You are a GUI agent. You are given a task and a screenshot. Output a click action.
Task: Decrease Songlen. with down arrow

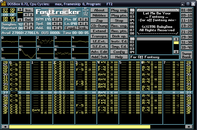click(31, 24)
